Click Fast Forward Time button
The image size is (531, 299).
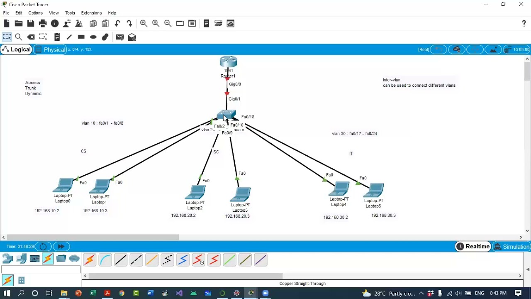click(x=61, y=246)
